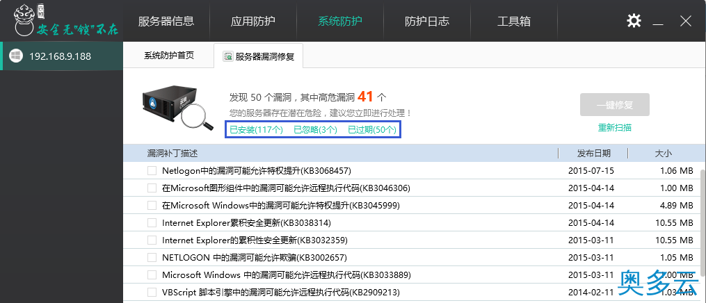Open the 工具箱 toolbox
706x303 pixels.
point(514,21)
